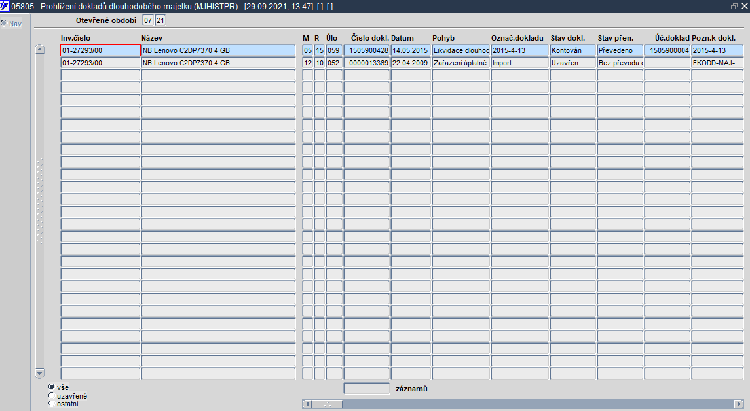
Task: Click Úlo cell '052'
Action: pos(334,63)
